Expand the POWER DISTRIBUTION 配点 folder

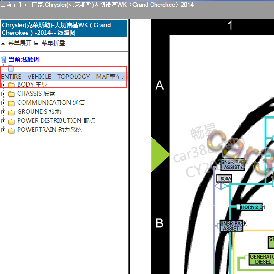(x=3, y=121)
